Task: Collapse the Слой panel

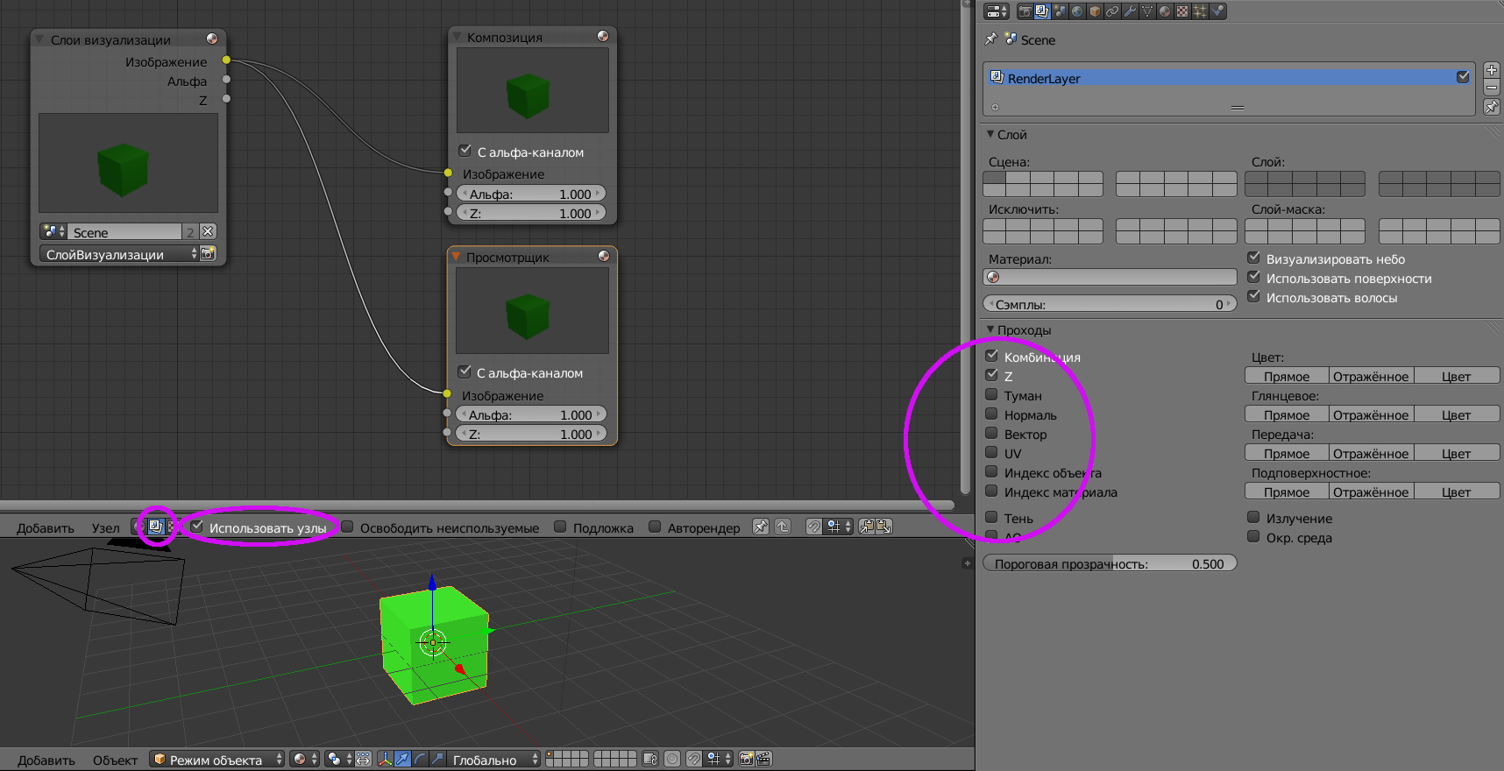Action: click(x=990, y=134)
